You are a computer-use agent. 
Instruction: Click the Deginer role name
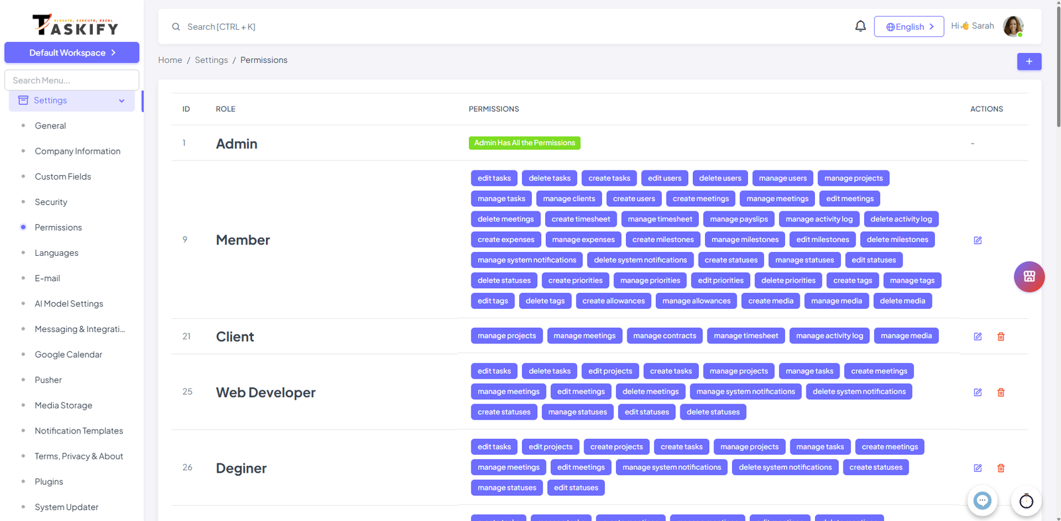pos(241,468)
